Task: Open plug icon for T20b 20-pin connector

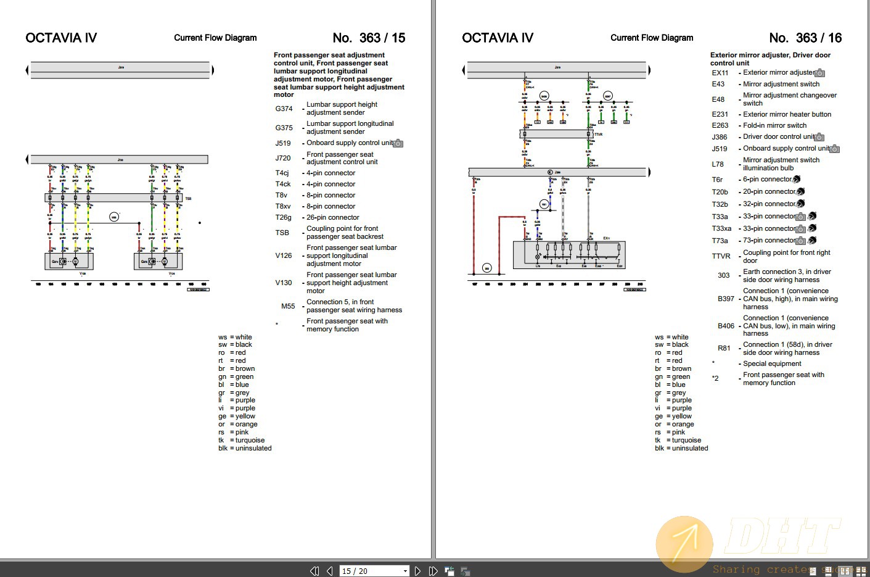Action: pos(800,192)
